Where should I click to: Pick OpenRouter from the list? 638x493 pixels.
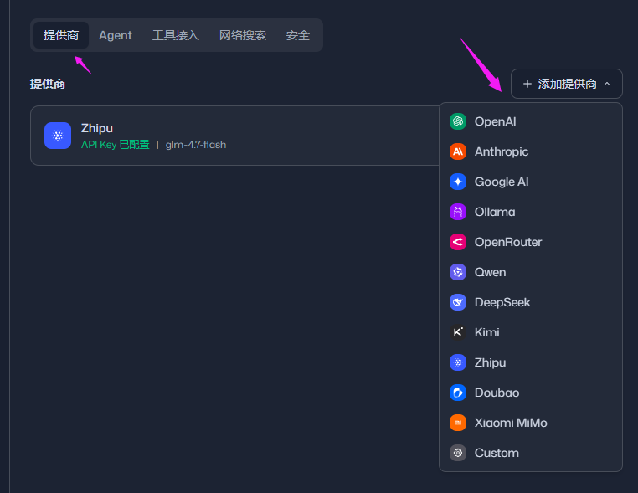(531, 242)
